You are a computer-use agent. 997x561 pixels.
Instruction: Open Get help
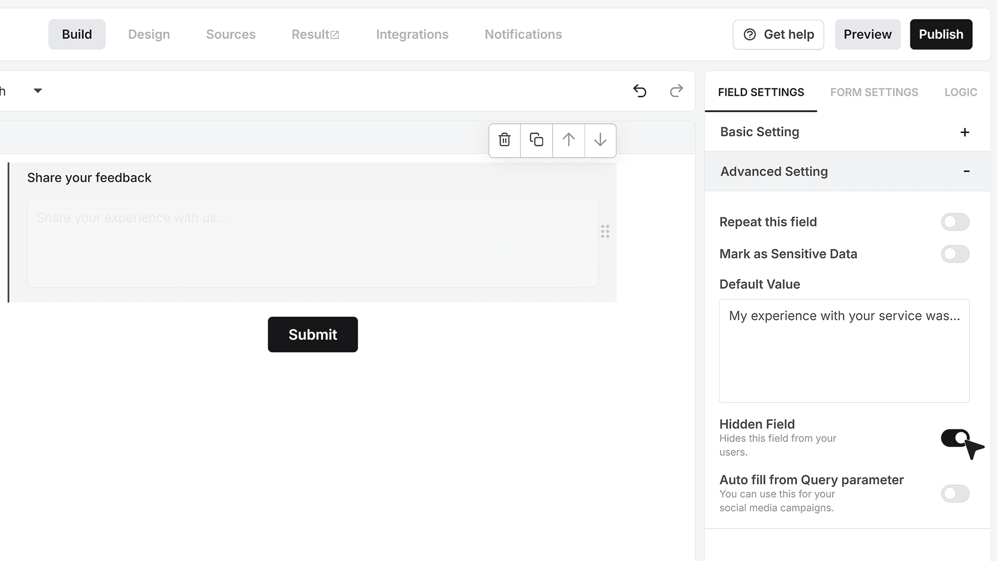pyautogui.click(x=778, y=35)
